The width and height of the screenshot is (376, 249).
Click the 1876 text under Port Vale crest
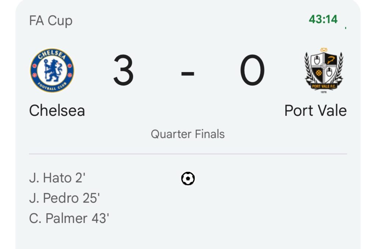(x=323, y=92)
